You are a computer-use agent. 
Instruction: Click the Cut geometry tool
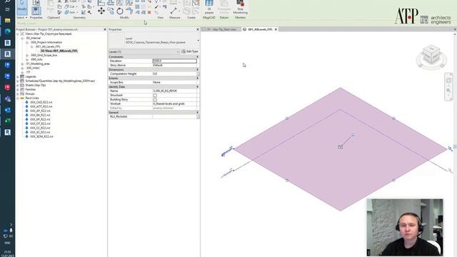pos(70,6)
